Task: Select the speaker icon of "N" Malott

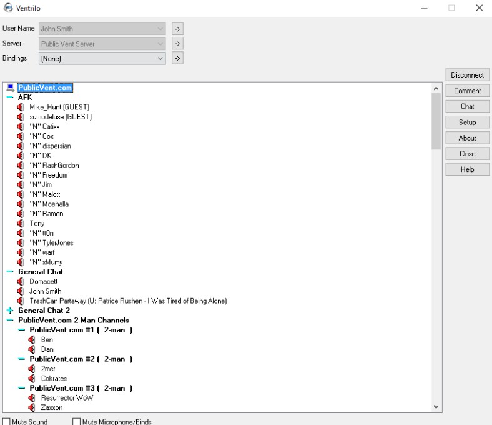Action: pyautogui.click(x=20, y=194)
